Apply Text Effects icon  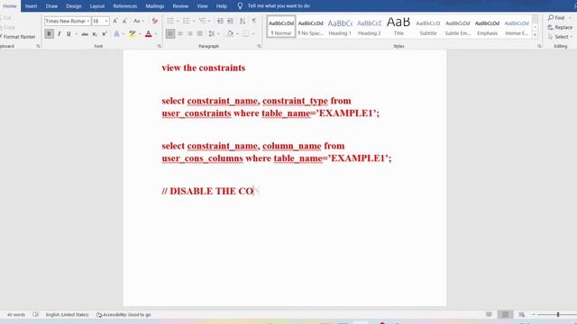click(x=116, y=34)
